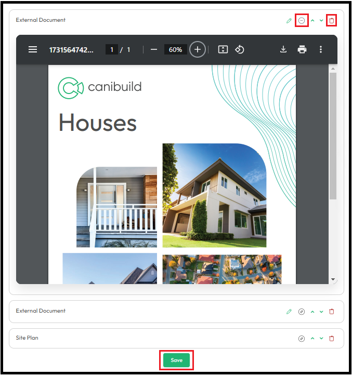This screenshot has height=376, width=352.
Task: Click the rooftop photo in PDF
Action: point(110,268)
